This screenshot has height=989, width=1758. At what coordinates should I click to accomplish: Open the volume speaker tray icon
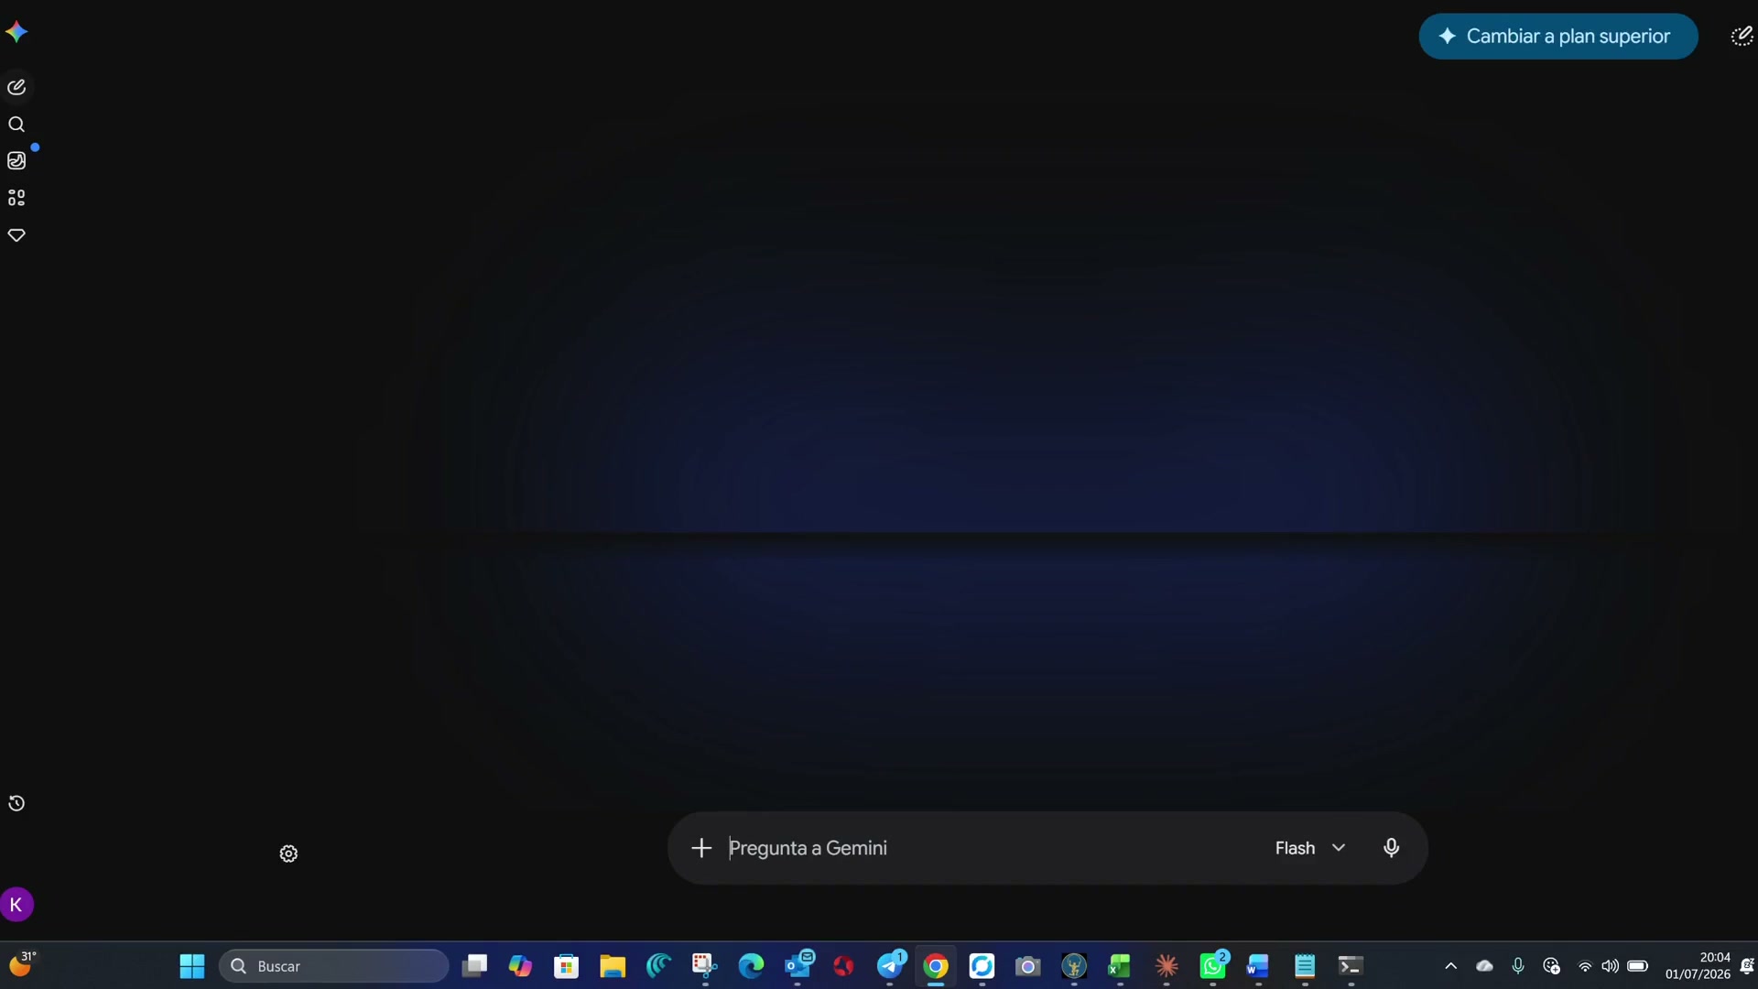pyautogui.click(x=1611, y=966)
